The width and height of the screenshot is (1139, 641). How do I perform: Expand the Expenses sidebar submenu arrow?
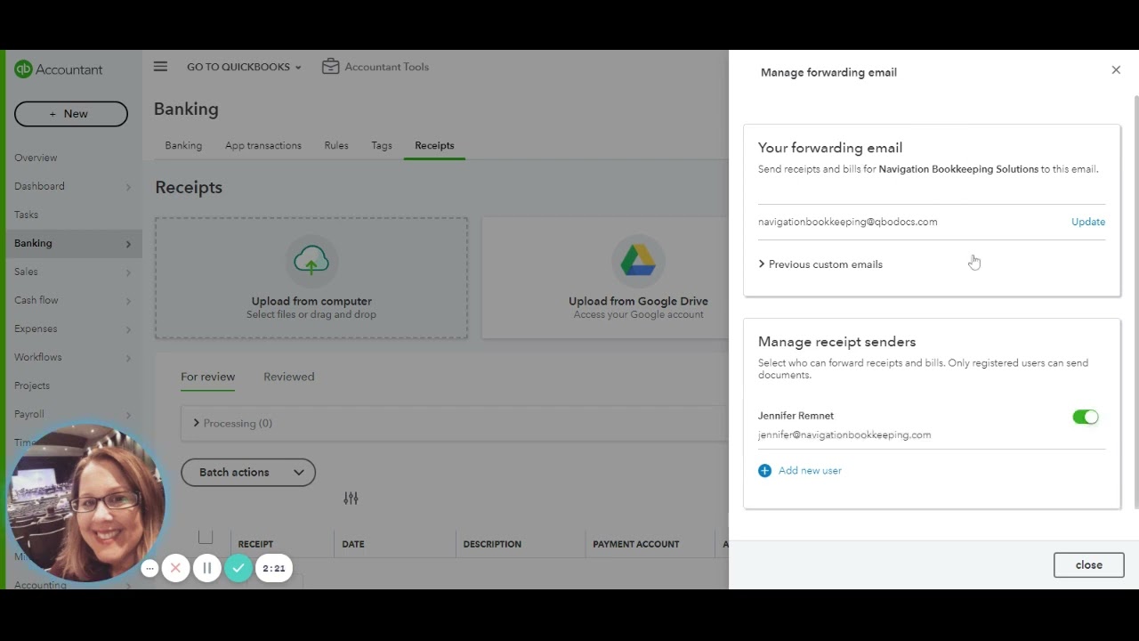[x=128, y=329]
